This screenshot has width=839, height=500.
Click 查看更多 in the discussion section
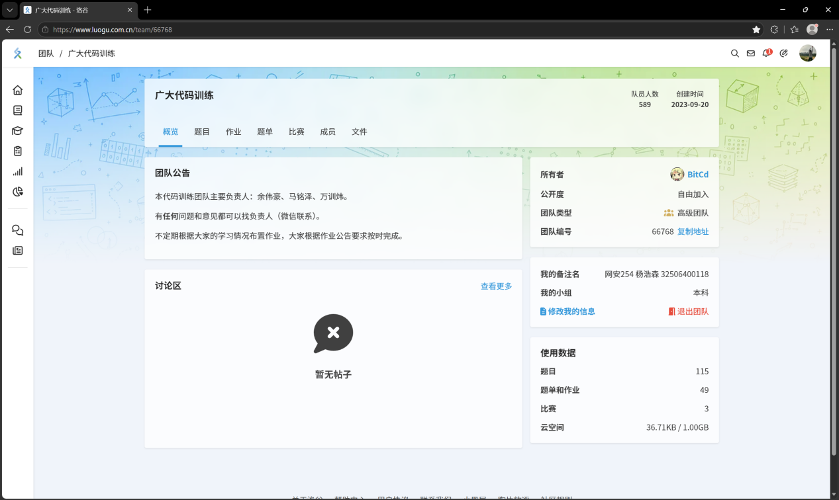496,286
